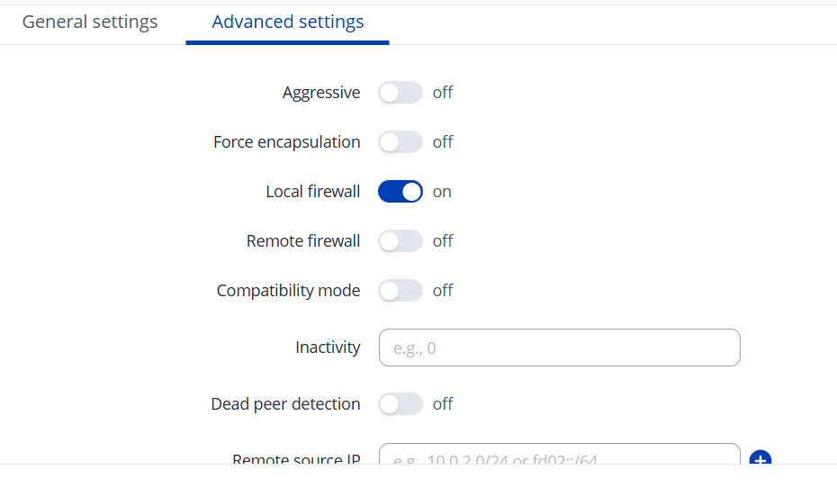The width and height of the screenshot is (837, 488).
Task: Click the "off" status beside Dead peer detection
Action: tap(443, 404)
